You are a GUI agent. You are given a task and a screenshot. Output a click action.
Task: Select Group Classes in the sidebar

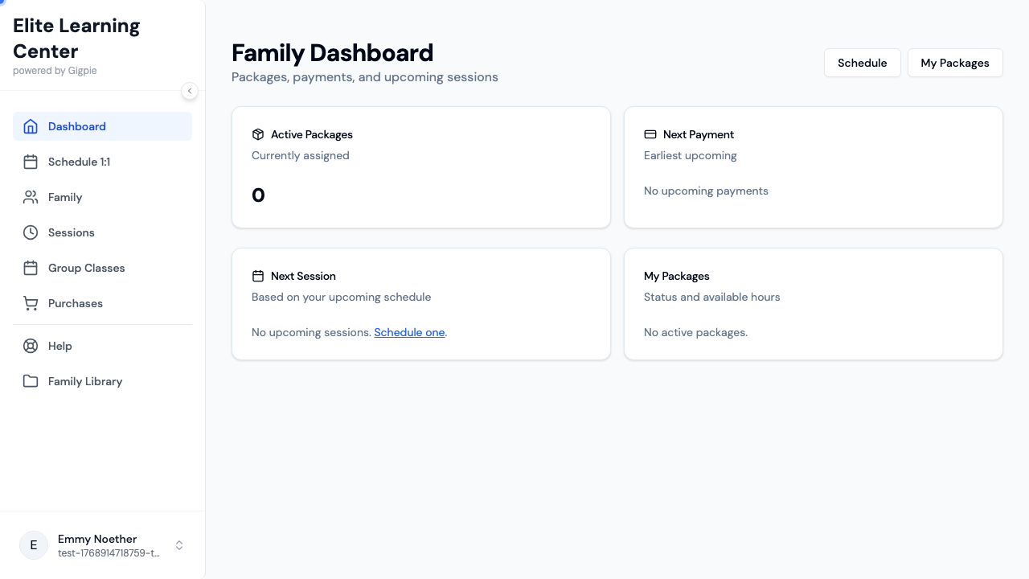[86, 268]
